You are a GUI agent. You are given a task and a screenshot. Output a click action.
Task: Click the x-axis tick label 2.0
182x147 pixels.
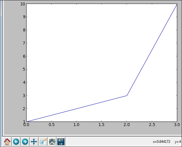tap(127, 125)
